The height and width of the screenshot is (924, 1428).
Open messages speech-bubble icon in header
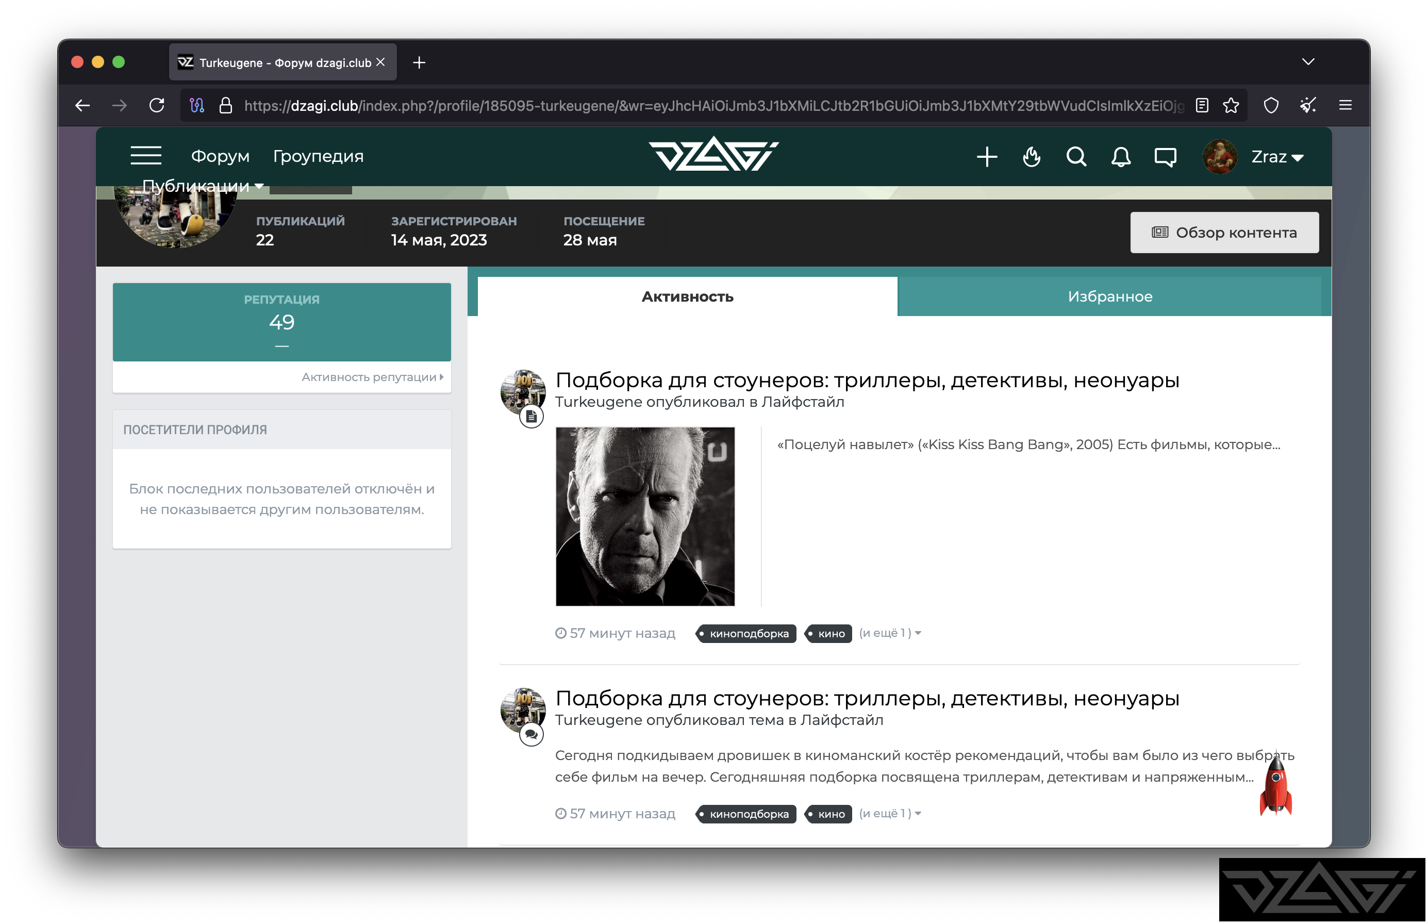tap(1165, 157)
